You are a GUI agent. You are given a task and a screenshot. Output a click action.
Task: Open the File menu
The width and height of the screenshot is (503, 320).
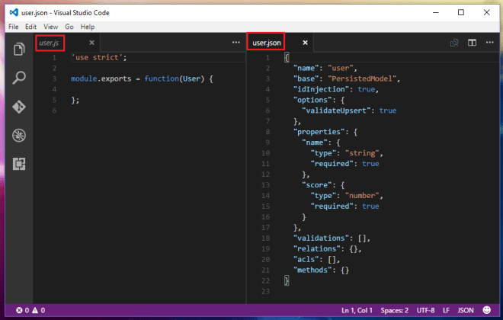[13, 26]
